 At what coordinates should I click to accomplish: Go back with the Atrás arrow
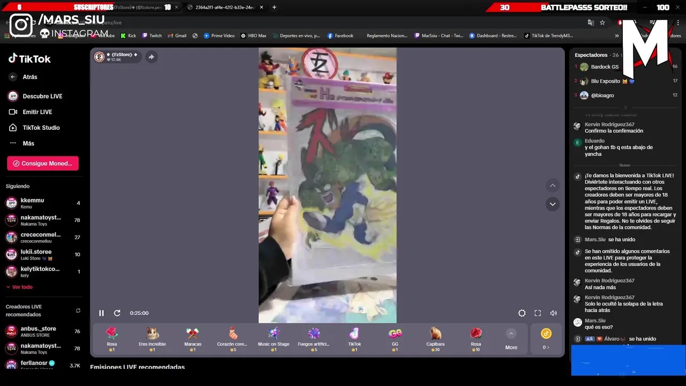point(13,77)
